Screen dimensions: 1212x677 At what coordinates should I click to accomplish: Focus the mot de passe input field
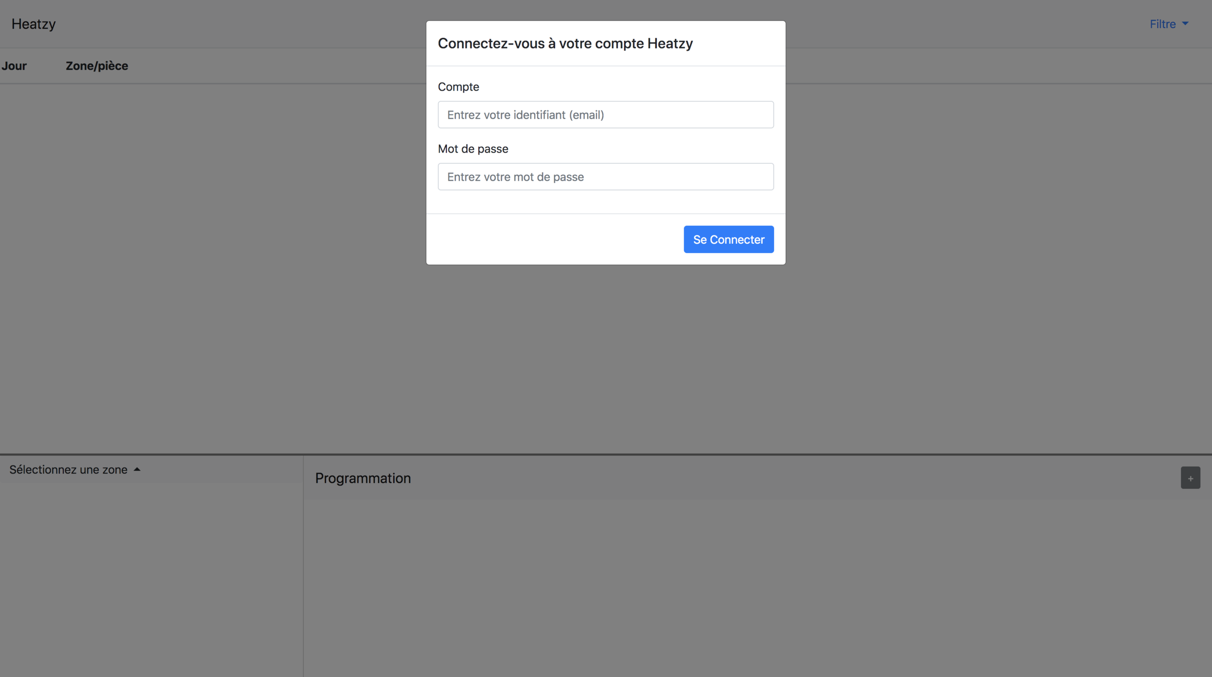[606, 177]
